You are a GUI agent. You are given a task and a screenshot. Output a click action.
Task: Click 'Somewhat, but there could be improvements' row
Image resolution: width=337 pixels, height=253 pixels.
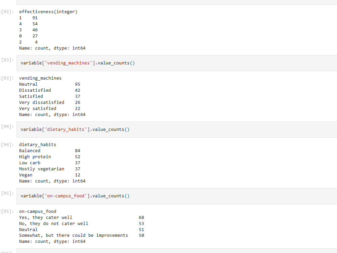(82, 235)
